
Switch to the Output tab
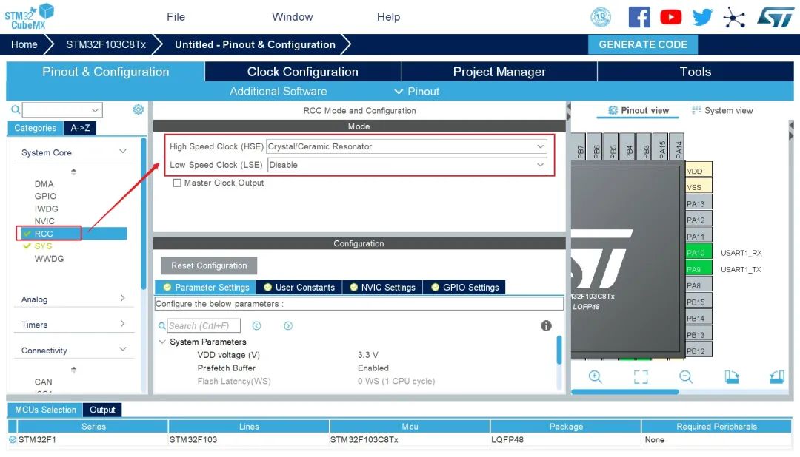click(102, 410)
